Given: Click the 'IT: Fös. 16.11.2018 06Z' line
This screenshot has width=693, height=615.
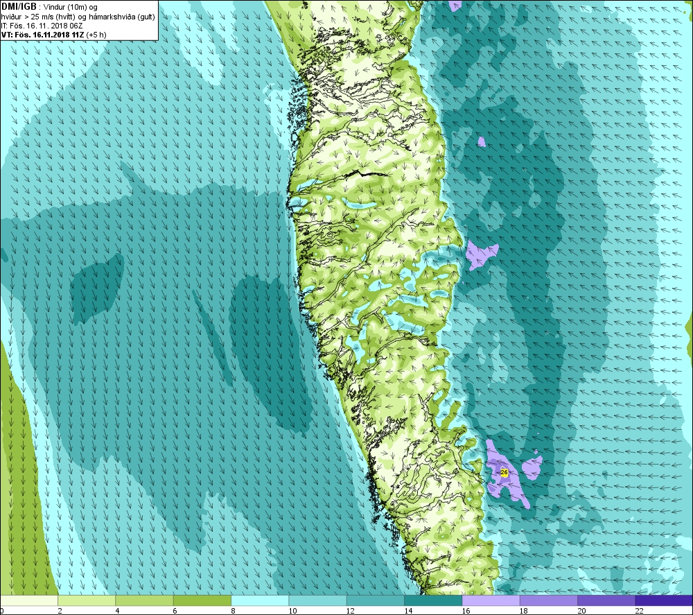Looking at the screenshot, I should 42,26.
